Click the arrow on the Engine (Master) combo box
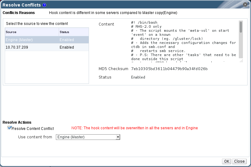 coord(118,137)
